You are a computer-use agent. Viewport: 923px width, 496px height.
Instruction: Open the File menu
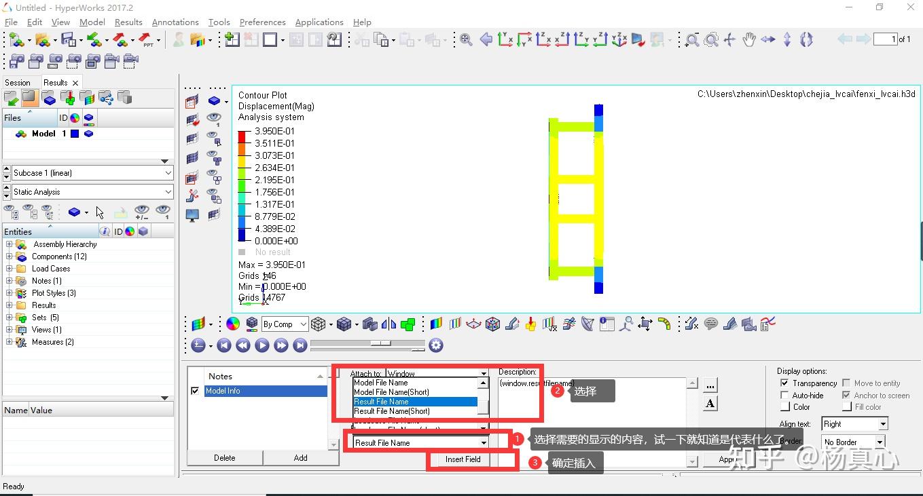point(11,22)
